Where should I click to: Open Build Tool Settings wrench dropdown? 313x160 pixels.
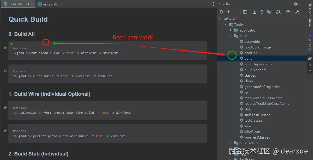click(297, 12)
